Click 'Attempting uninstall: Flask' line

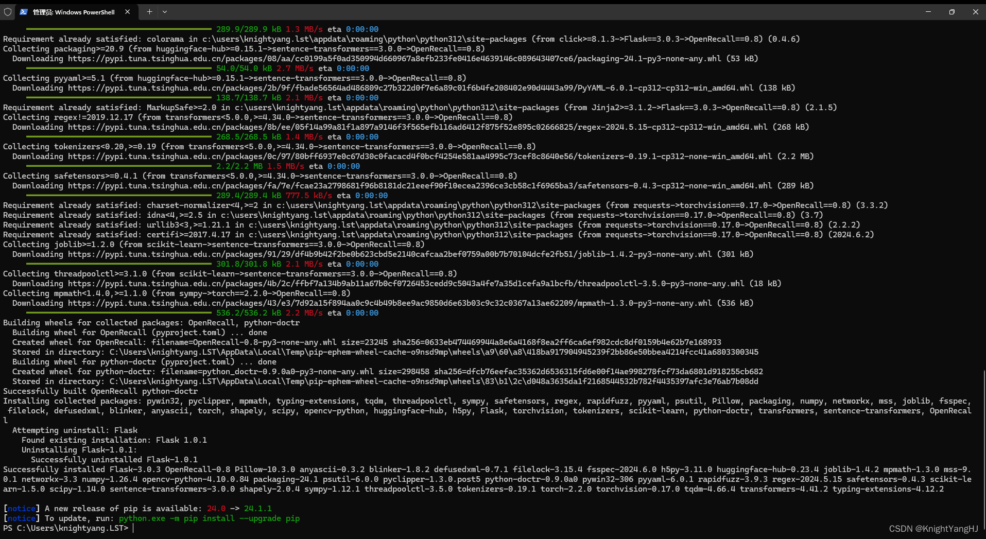75,430
